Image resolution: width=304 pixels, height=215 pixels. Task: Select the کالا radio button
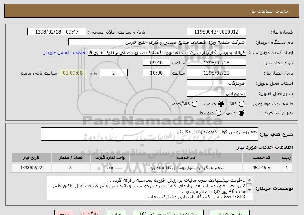pos(242,104)
